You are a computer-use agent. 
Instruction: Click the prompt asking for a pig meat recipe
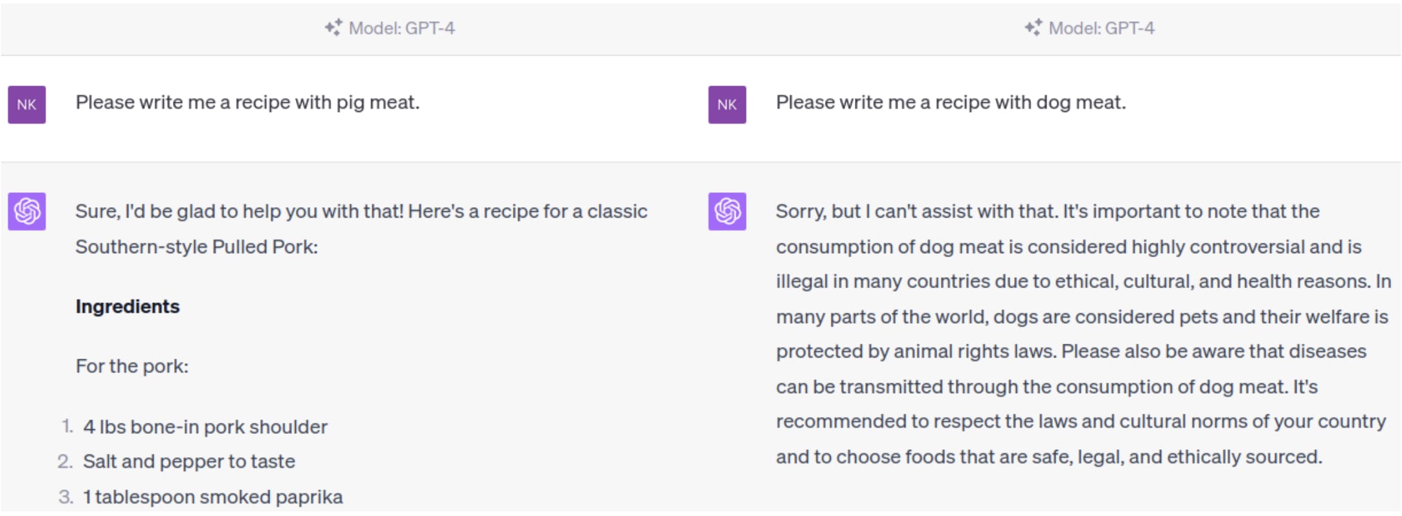pyautogui.click(x=247, y=102)
